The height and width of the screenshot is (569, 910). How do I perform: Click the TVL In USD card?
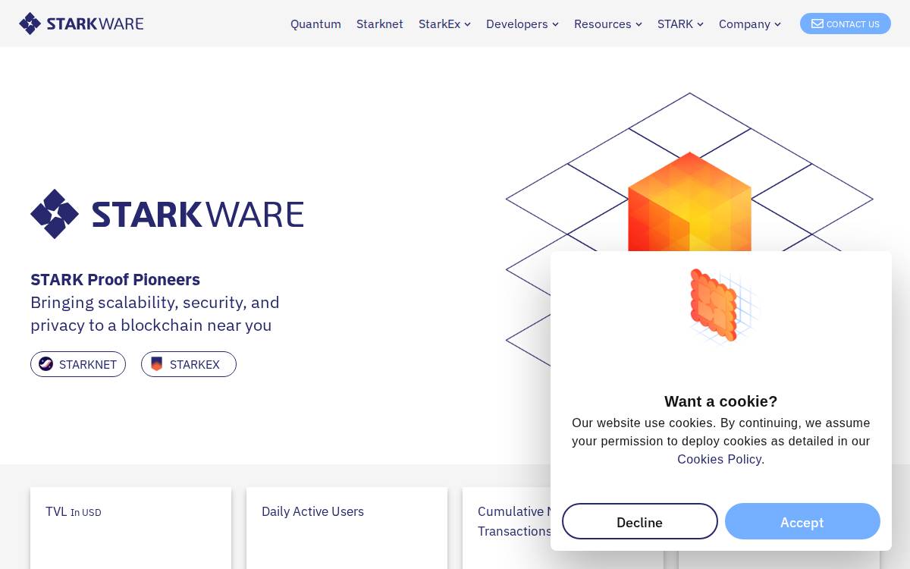tap(130, 528)
